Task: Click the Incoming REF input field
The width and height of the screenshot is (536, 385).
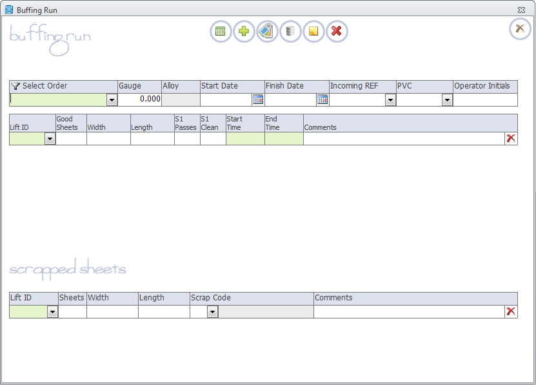Action: (x=357, y=100)
